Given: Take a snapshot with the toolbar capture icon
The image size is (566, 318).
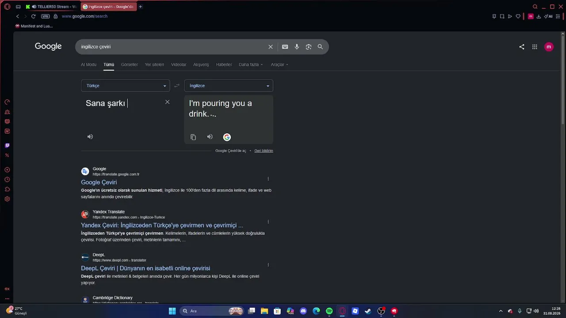Looking at the screenshot, I should click(x=502, y=16).
